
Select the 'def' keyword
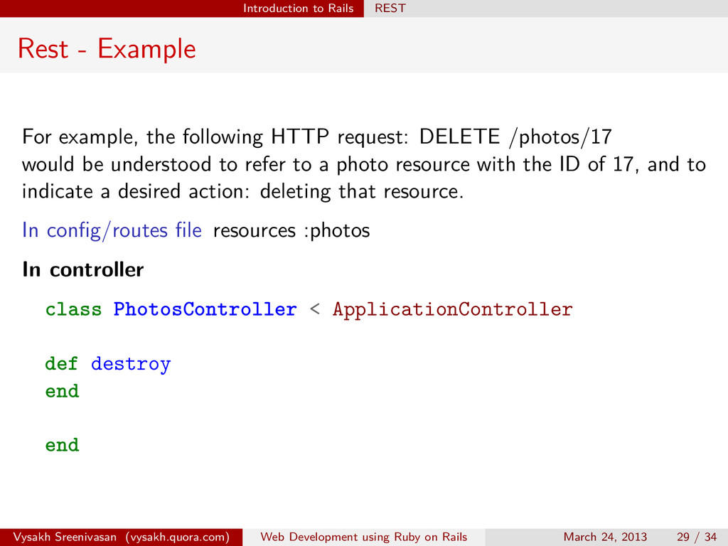pyautogui.click(x=61, y=363)
